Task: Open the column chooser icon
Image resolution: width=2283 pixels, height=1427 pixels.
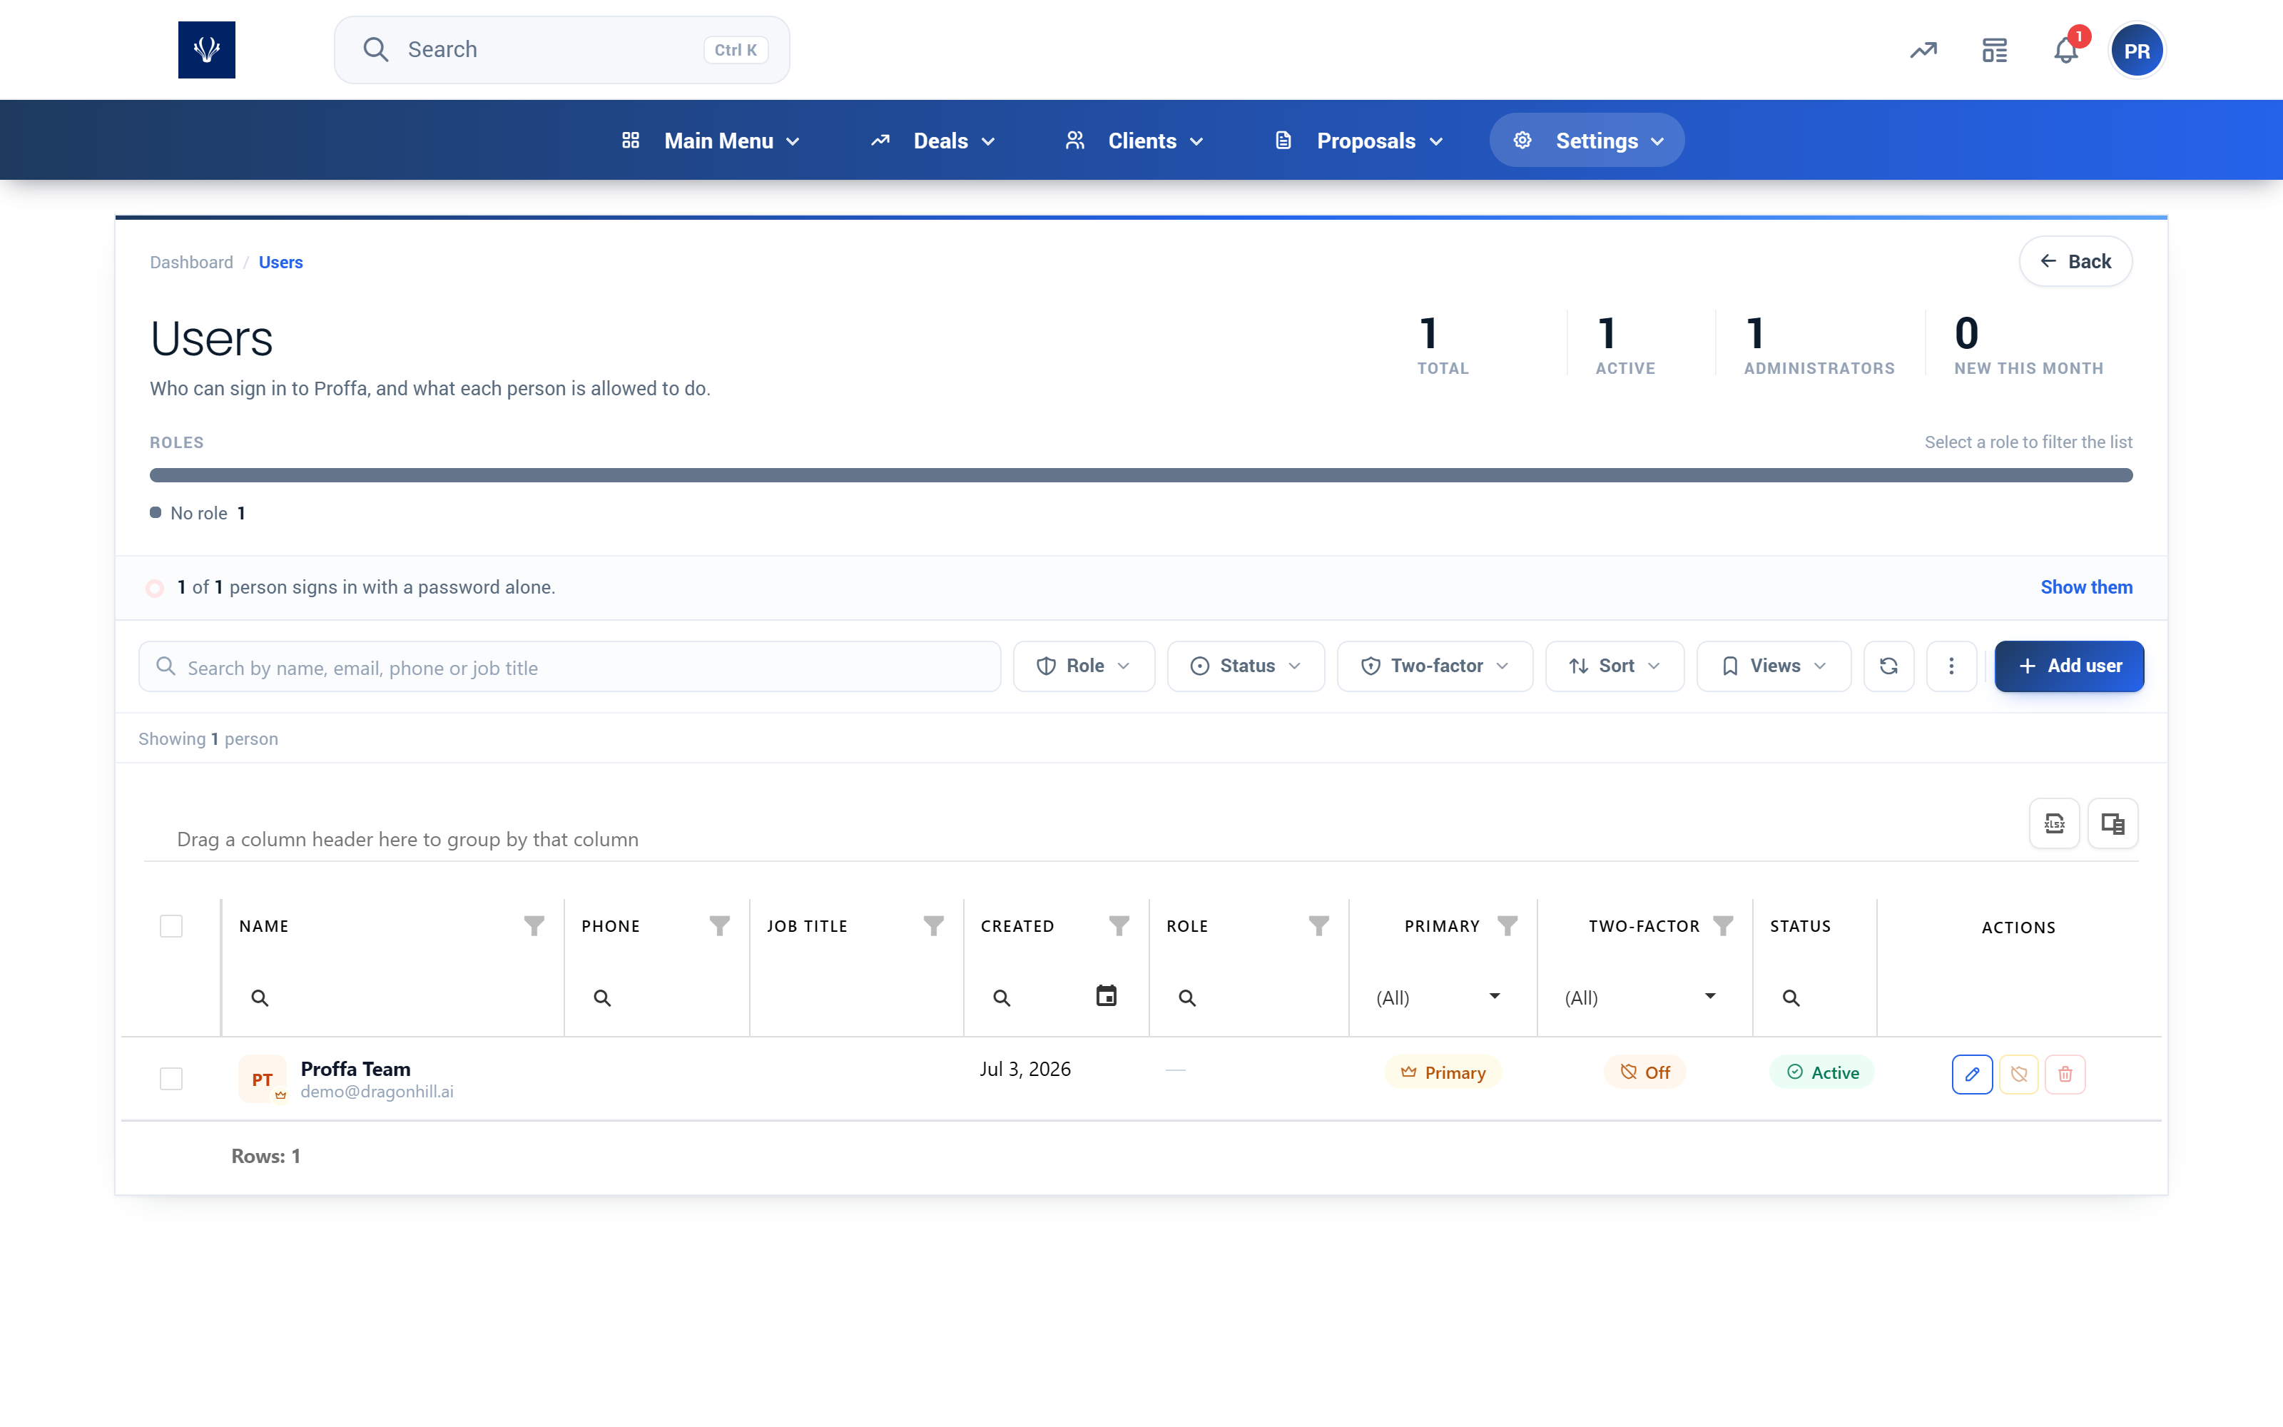Action: (x=2113, y=824)
